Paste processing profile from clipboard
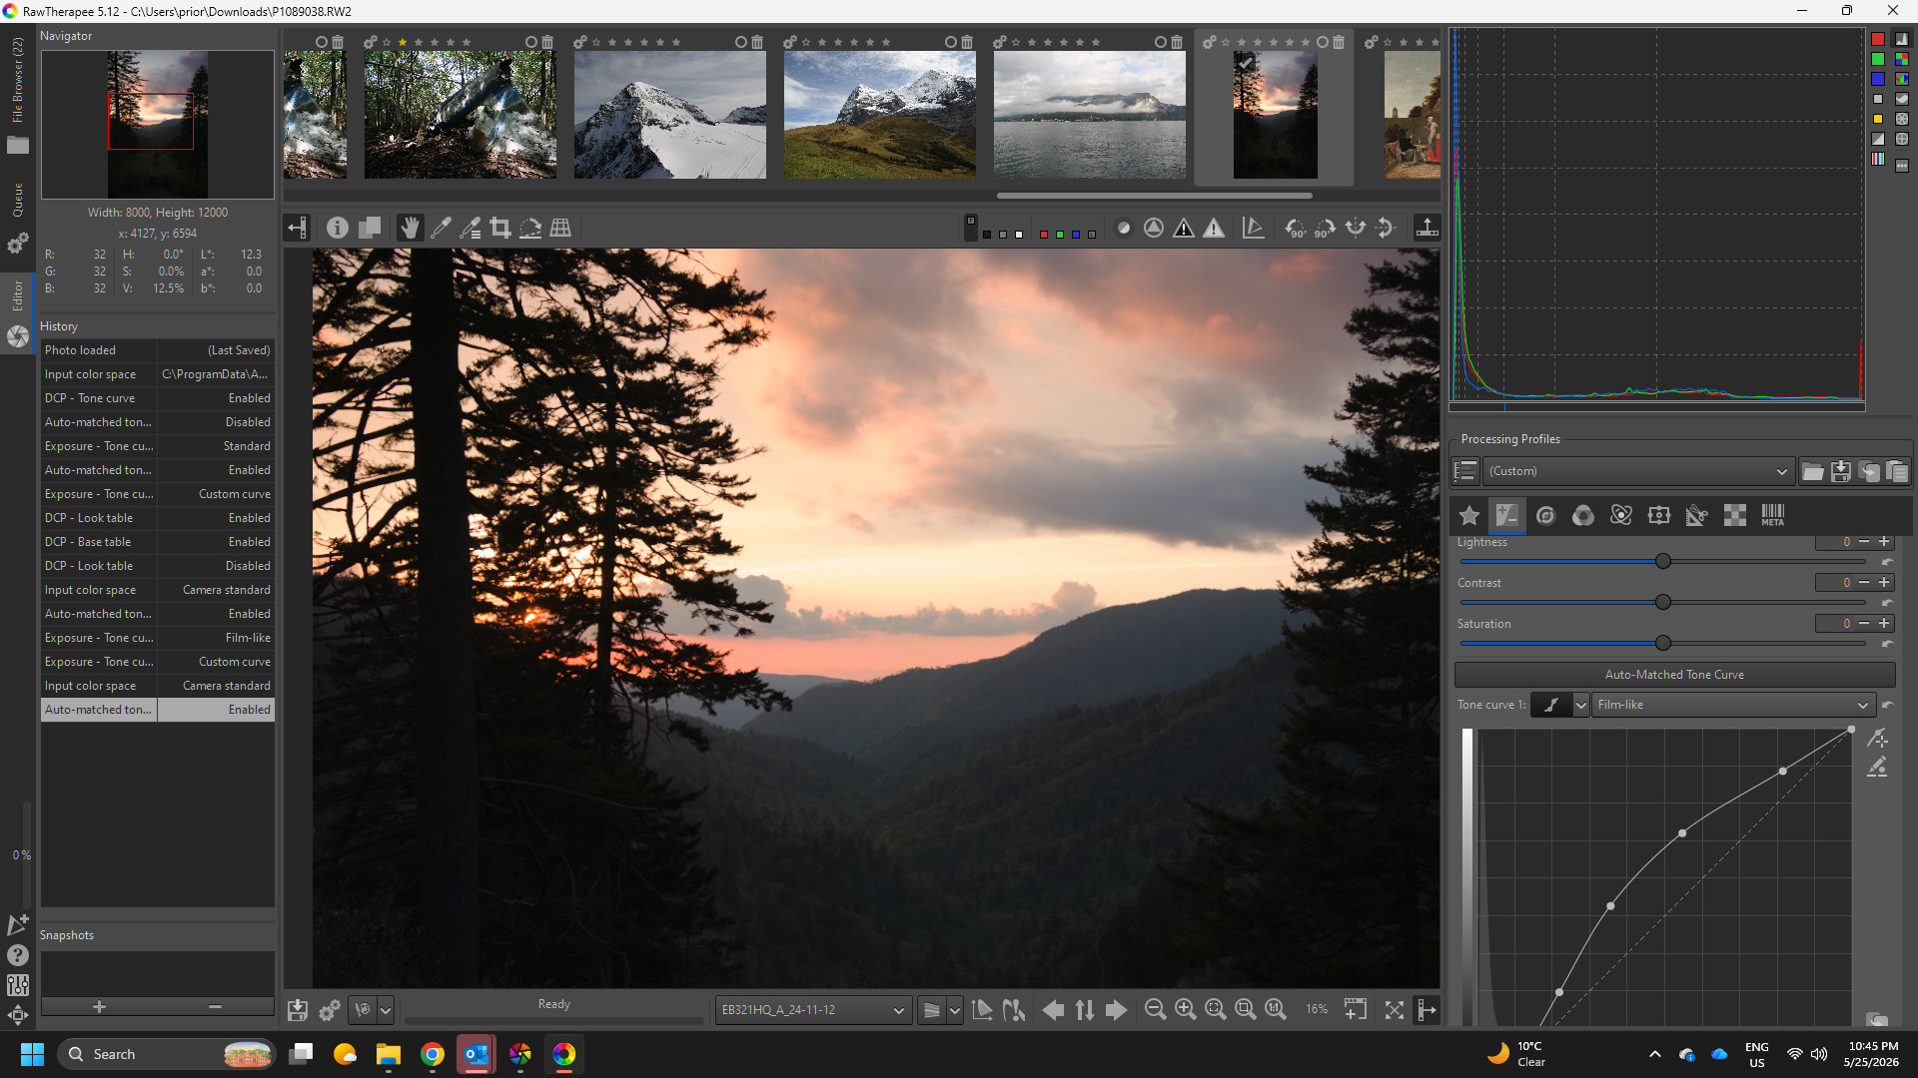Screen dimensions: 1918x1078 point(1897,471)
